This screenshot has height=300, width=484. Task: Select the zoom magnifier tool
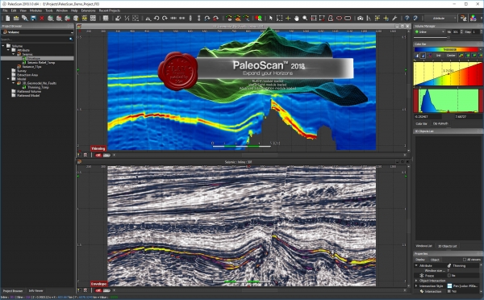pos(305,19)
